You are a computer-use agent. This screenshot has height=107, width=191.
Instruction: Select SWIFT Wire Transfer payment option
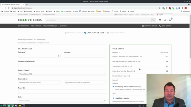(113, 98)
